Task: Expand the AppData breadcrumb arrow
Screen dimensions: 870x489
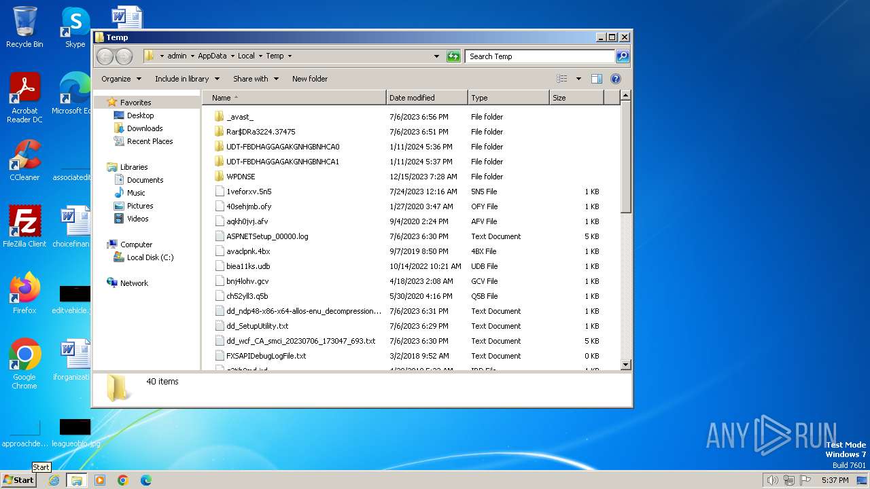Action: (232, 56)
